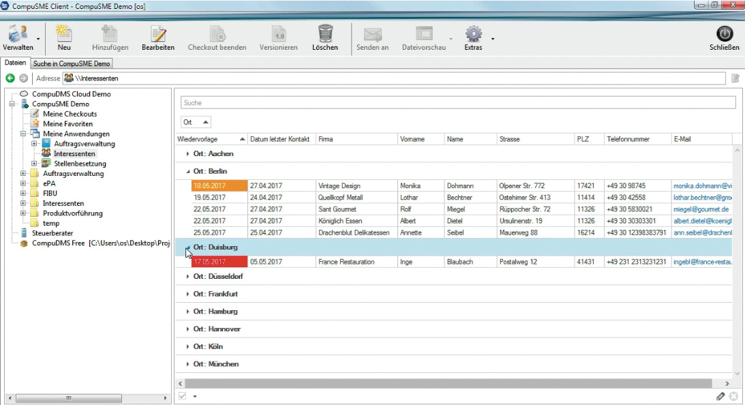Expand the Auftragsverwaltung folder tree node

click(24, 174)
